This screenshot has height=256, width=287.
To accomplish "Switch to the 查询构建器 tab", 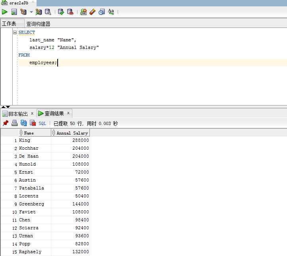I will coord(38,24).
